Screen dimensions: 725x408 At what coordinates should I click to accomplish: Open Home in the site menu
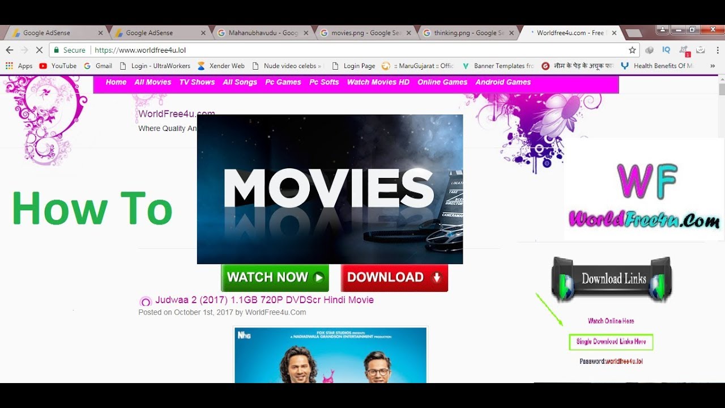point(116,82)
